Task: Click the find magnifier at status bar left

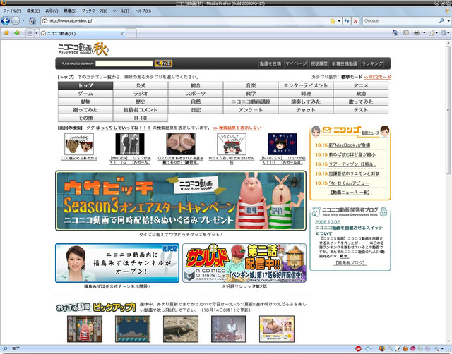Action: [5, 349]
